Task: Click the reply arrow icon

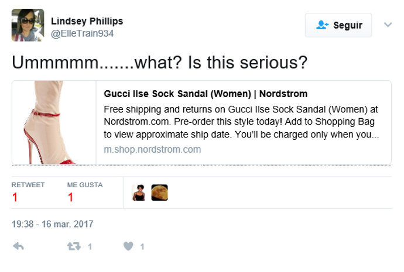Action: point(18,247)
